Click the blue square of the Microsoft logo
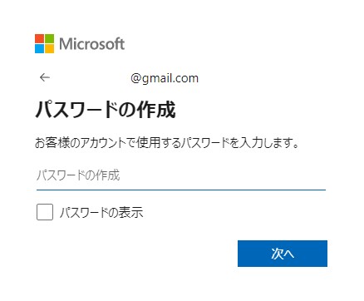 [x=39, y=48]
